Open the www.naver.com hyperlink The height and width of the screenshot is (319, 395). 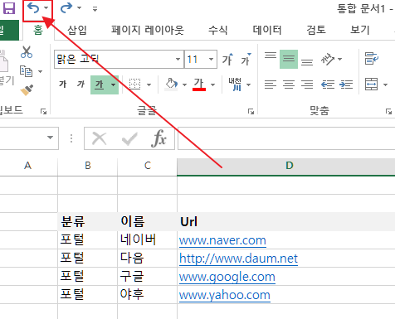pos(222,240)
